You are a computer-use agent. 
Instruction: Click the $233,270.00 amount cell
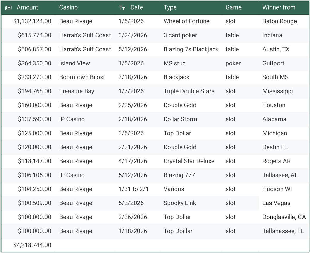[35, 77]
